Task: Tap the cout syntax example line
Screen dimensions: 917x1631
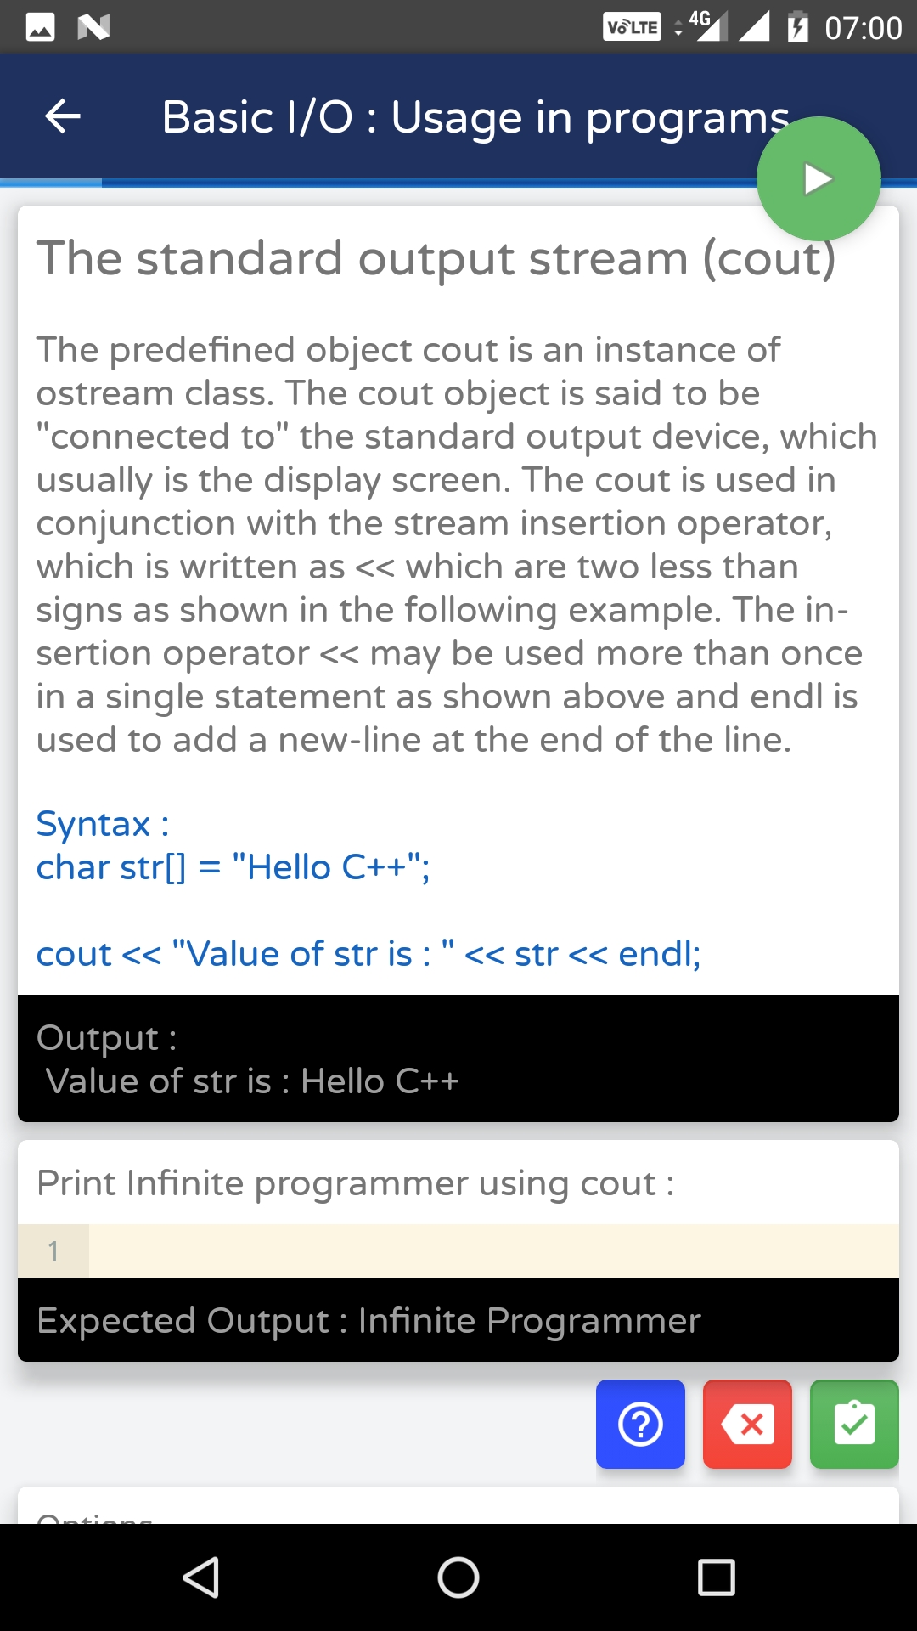Action: tap(368, 954)
